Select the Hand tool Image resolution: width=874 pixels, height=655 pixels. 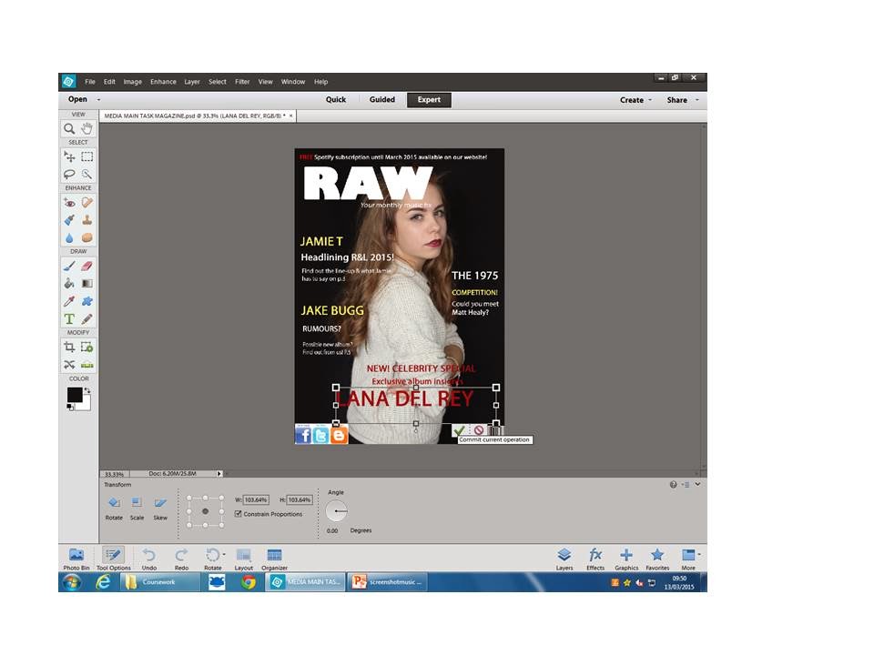pos(87,128)
